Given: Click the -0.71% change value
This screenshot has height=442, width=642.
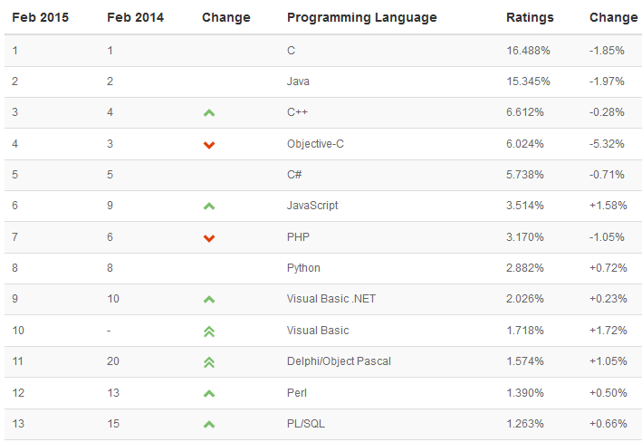Looking at the screenshot, I should [x=607, y=175].
